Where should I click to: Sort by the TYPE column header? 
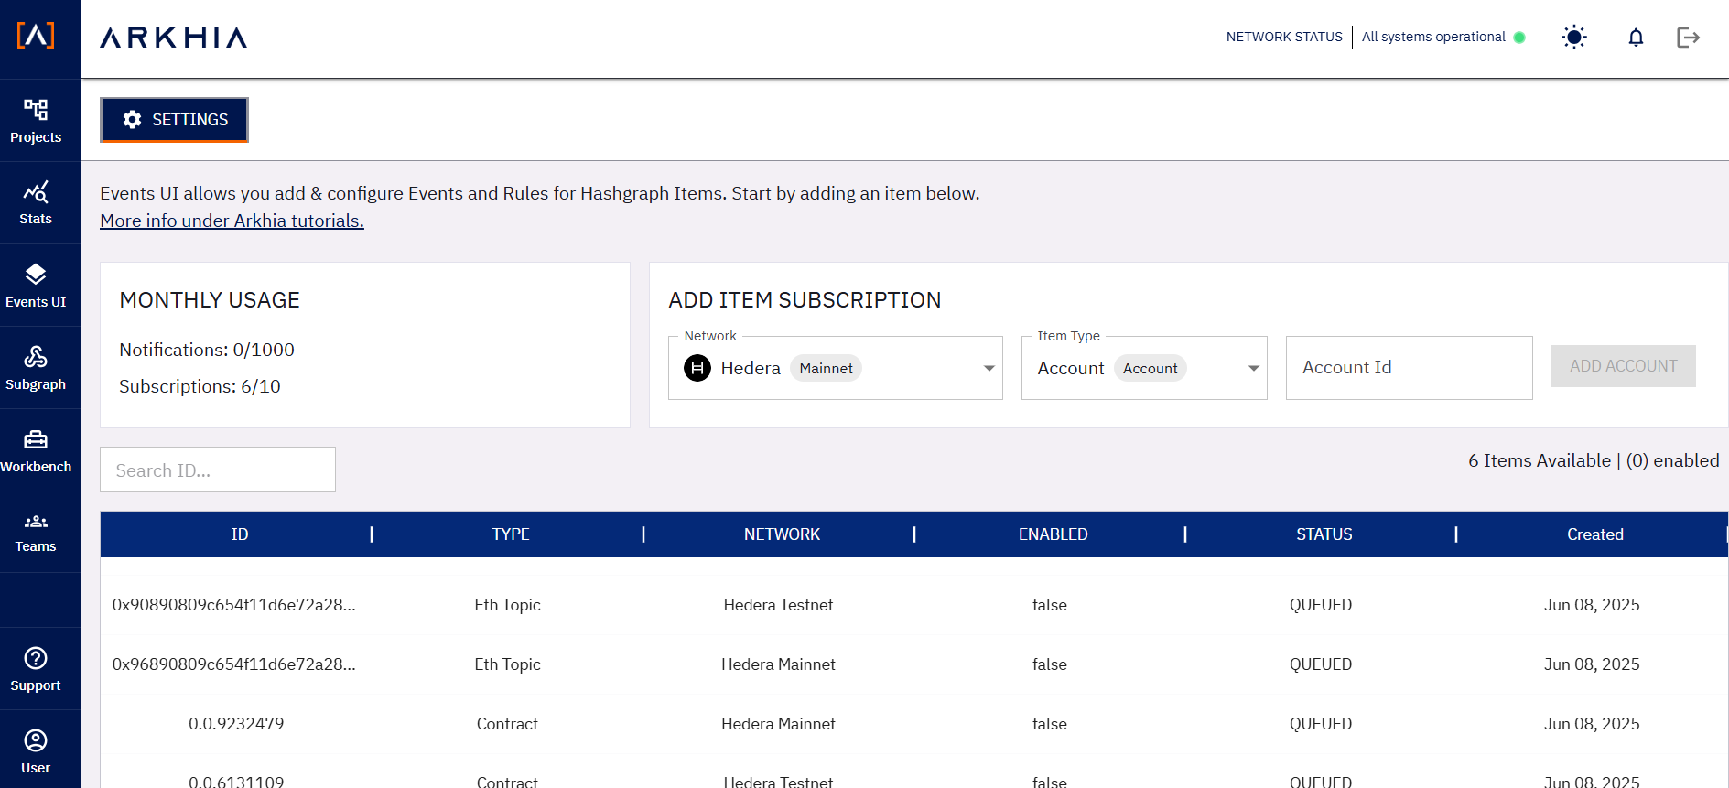coord(511,534)
